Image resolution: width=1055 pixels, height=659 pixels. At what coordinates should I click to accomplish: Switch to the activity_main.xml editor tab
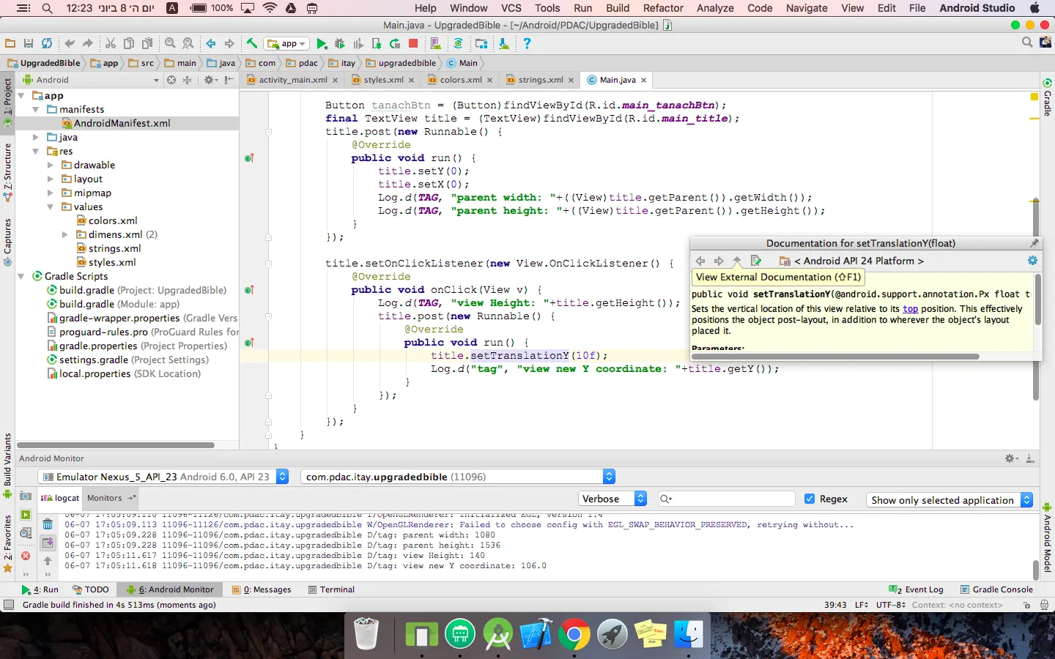[292, 80]
